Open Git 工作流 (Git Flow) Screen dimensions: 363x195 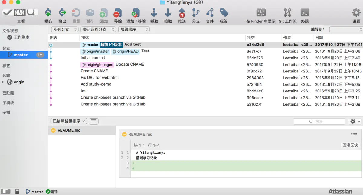pos(287,13)
